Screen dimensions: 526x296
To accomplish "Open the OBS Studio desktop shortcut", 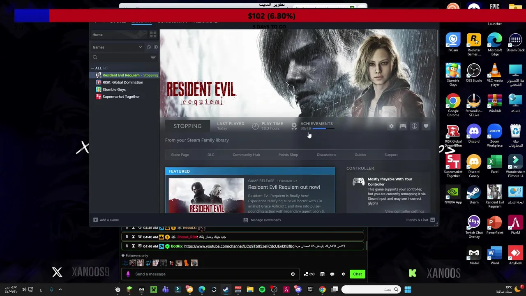I will pyautogui.click(x=474, y=74).
